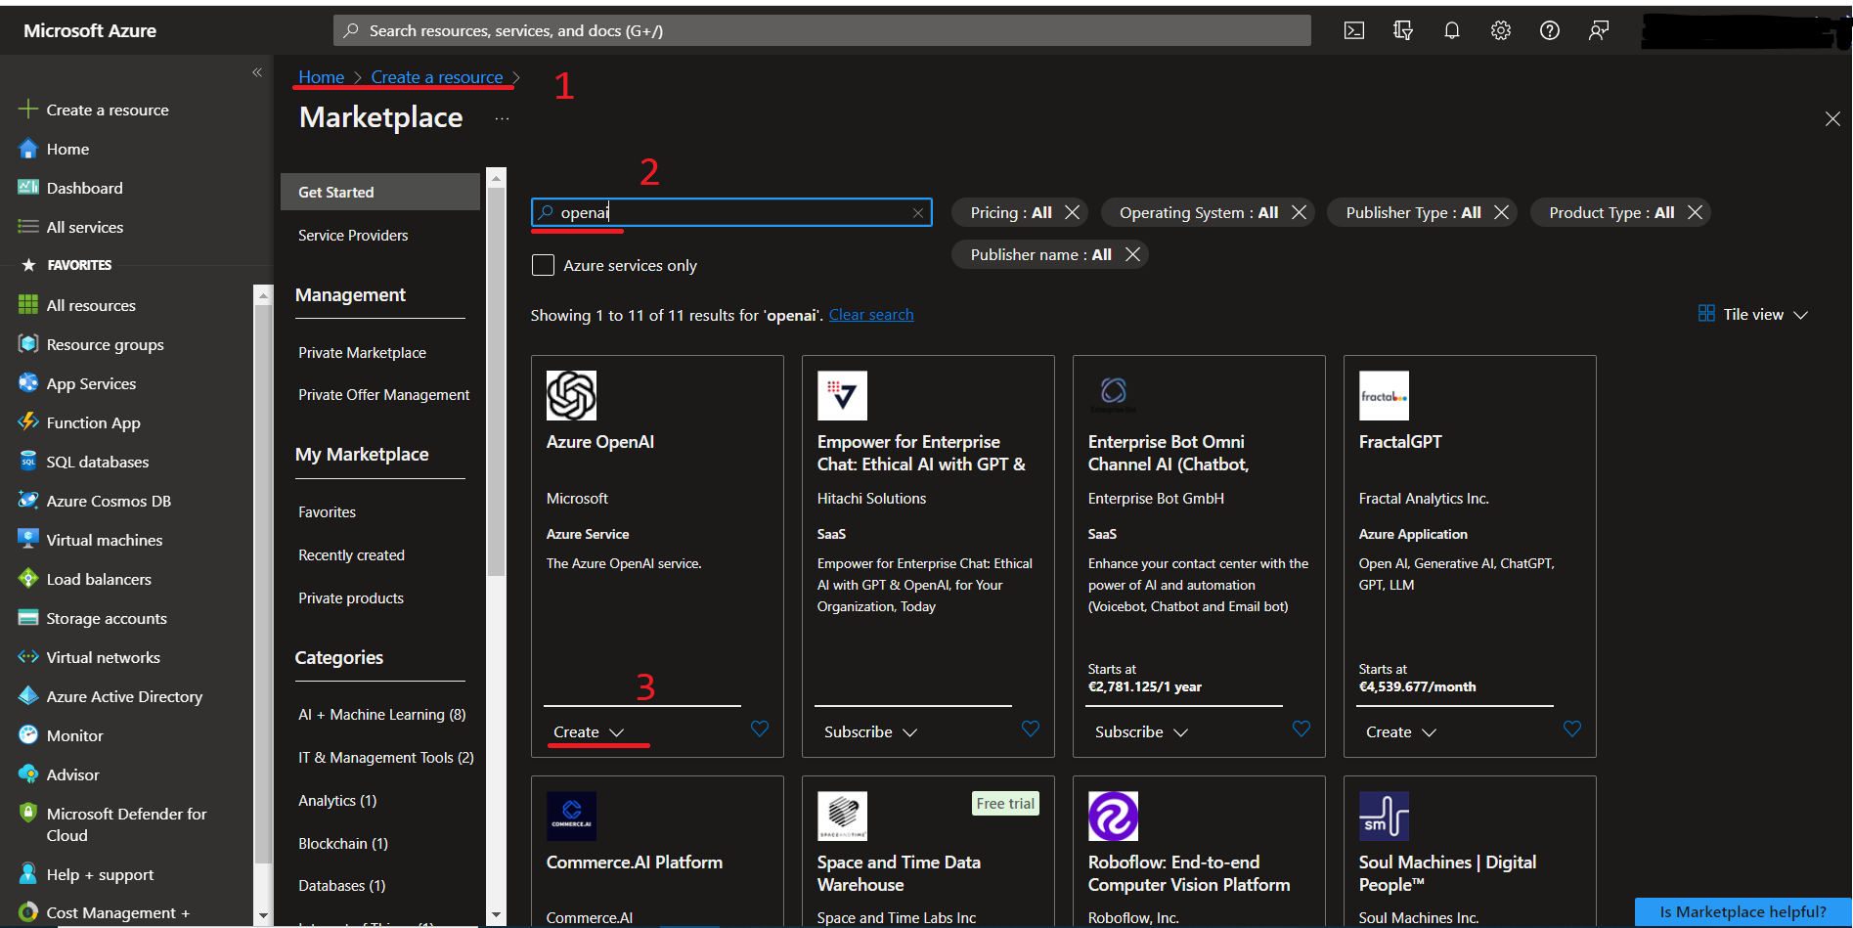Open the Tile view dropdown
The width and height of the screenshot is (1853, 928).
pyautogui.click(x=1754, y=314)
